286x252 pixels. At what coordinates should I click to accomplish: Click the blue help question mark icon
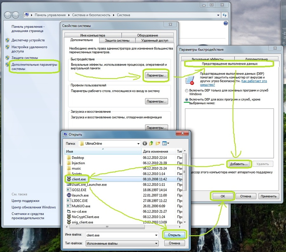[x=226, y=23]
